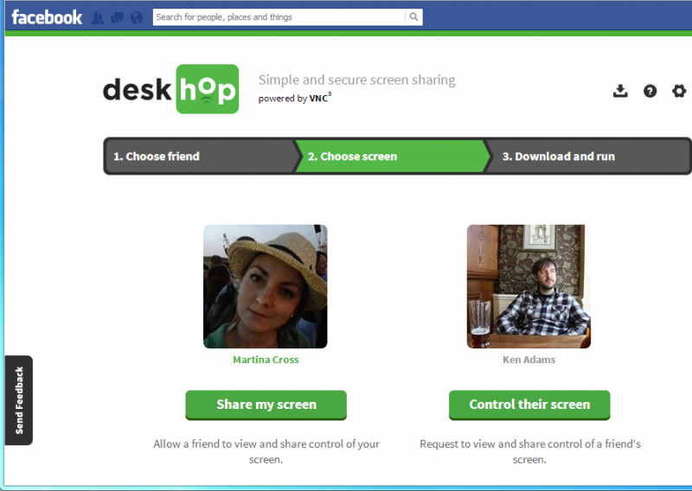Go to step 1. Choose friend
The image size is (692, 491).
[x=202, y=156]
